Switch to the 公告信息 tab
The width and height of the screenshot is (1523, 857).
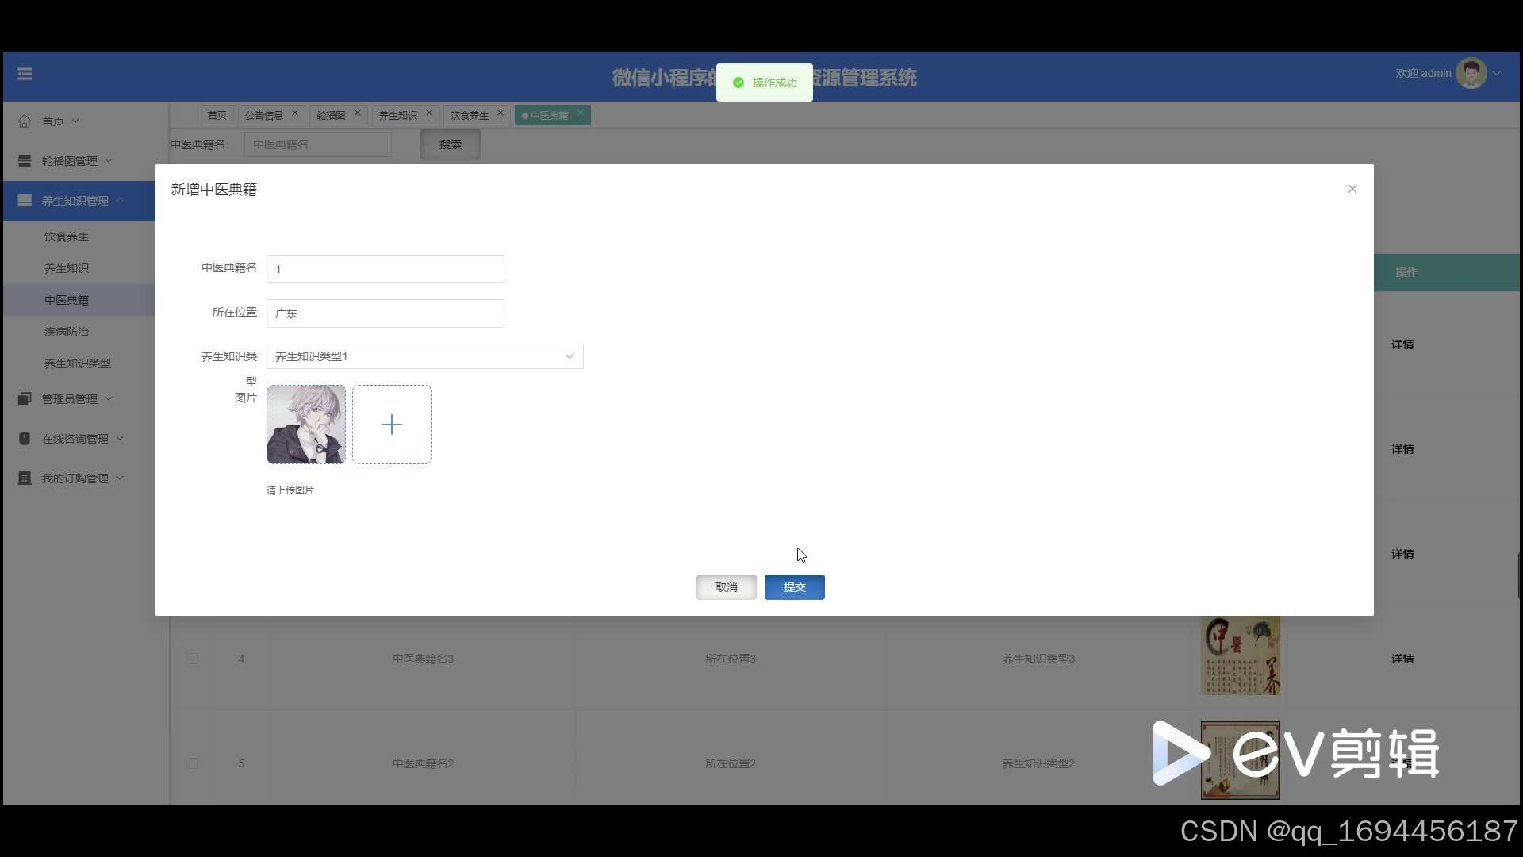click(264, 115)
